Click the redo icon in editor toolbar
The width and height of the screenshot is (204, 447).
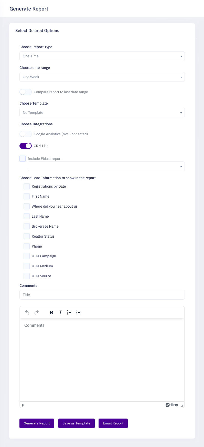coord(37,312)
